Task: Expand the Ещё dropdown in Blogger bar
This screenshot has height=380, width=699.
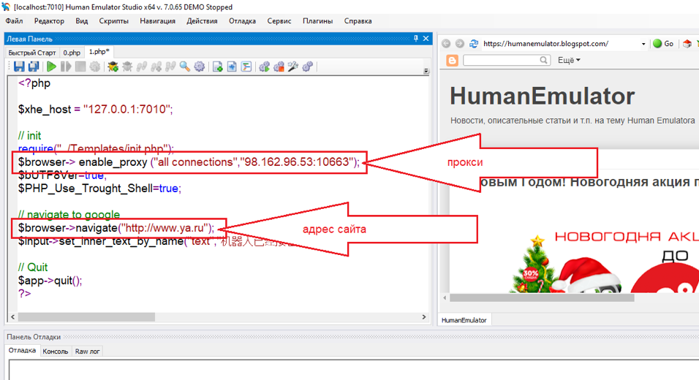Action: tap(569, 60)
